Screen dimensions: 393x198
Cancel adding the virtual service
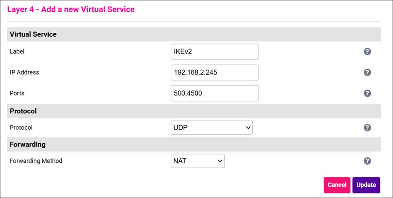coord(337,185)
